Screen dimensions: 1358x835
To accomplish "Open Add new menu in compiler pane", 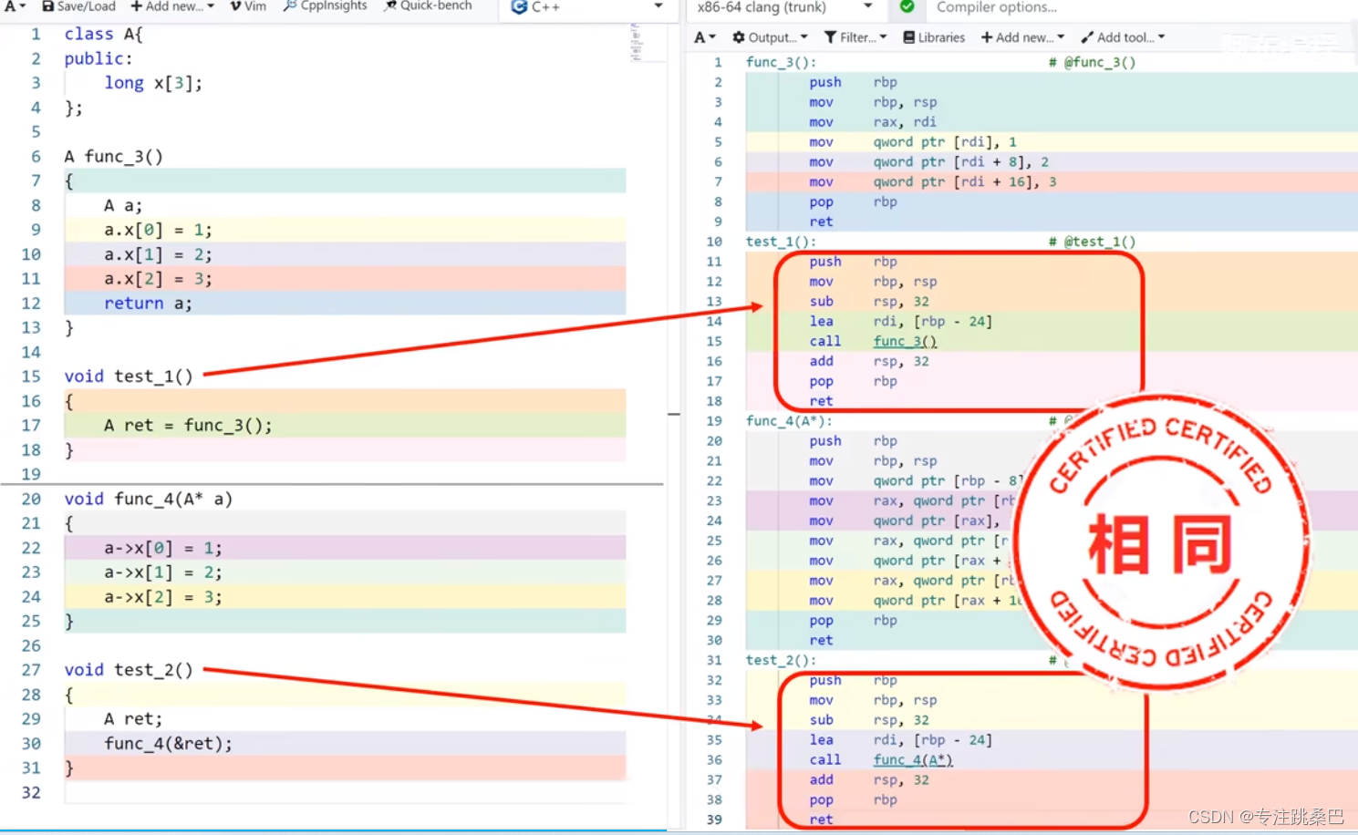I will coord(1022,37).
